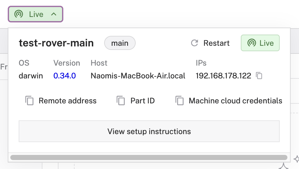The height and width of the screenshot is (169, 299).
Task: Click the test-rover-main machine name
Action: coord(56,43)
